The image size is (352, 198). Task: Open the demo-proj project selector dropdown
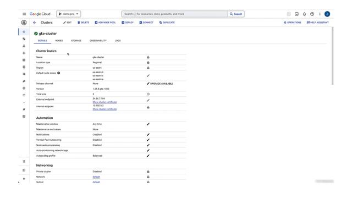pyautogui.click(x=68, y=14)
